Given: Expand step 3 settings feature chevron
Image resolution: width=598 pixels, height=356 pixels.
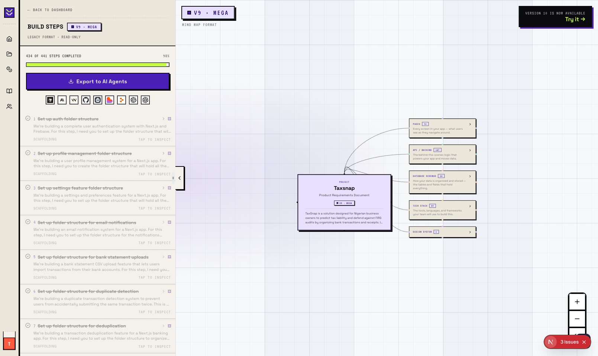Looking at the screenshot, I should (x=164, y=188).
